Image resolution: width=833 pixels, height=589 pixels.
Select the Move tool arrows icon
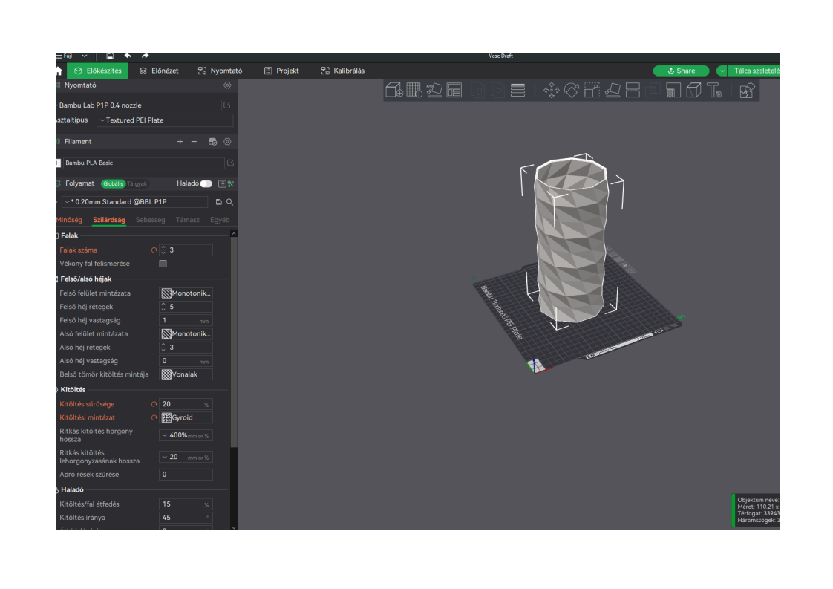pos(552,90)
